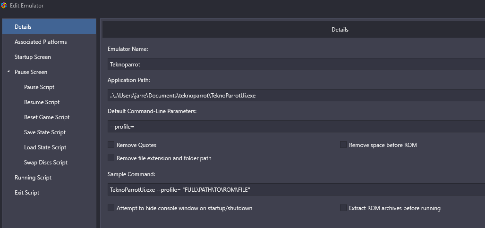Click the Emulator Name label
485x228 pixels.
pyautogui.click(x=128, y=49)
